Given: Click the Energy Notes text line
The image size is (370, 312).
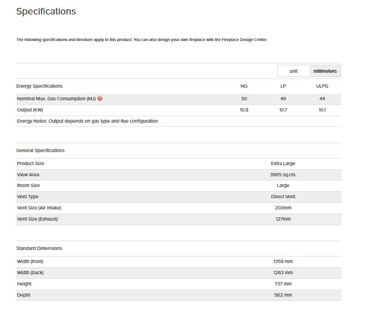Looking at the screenshot, I should pos(87,121).
